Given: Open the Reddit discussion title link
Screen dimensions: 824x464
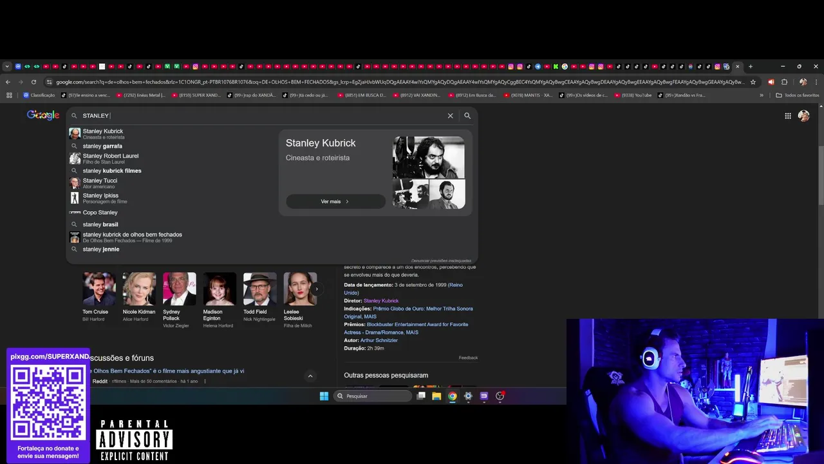Looking at the screenshot, I should 166,371.
